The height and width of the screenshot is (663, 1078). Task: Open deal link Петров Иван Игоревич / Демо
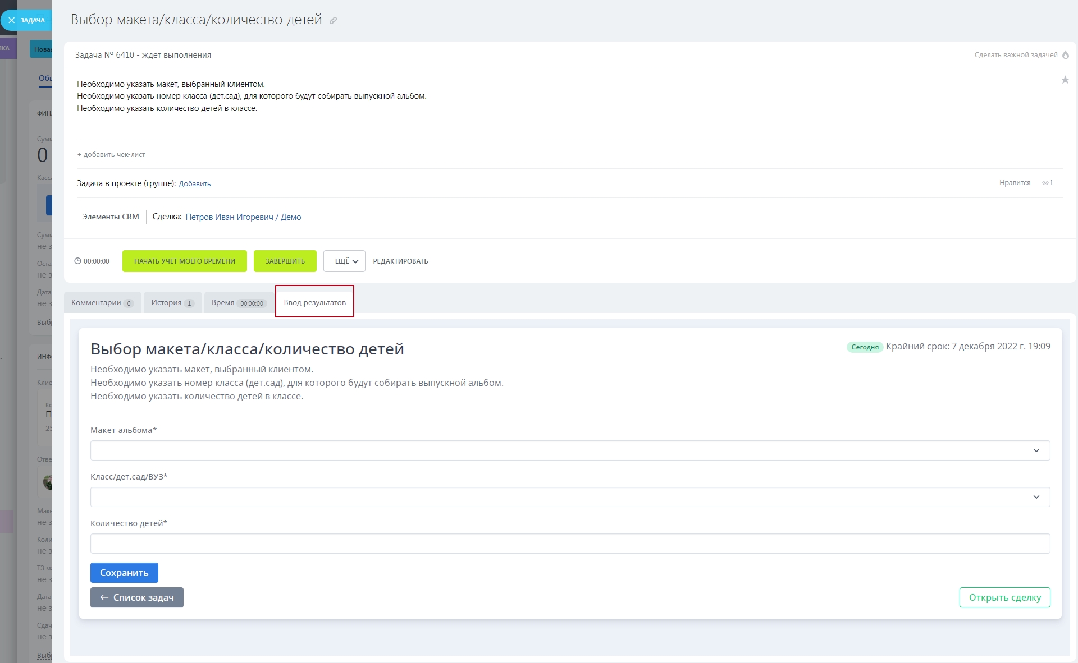click(x=243, y=217)
